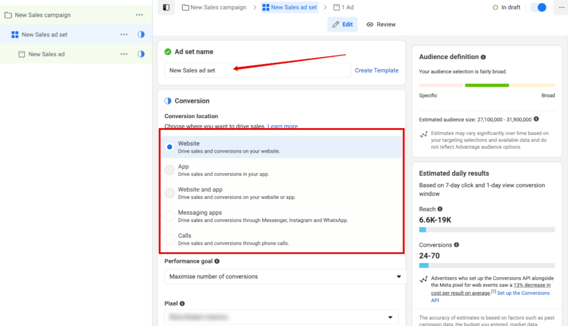Toggle the sidebar panel icon
This screenshot has width=568, height=326.
(166, 7)
